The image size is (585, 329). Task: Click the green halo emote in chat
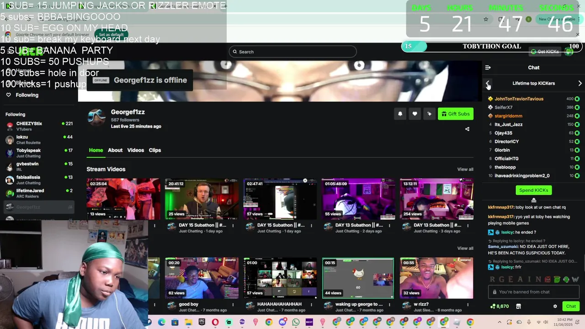(x=557, y=279)
